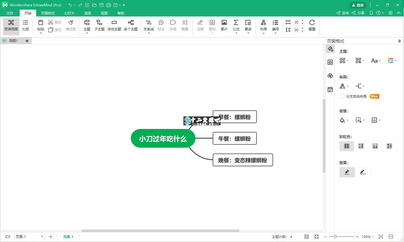Screen dimensions: 404x242
Task: Click the 分享 share button
Action: [x=358, y=13]
